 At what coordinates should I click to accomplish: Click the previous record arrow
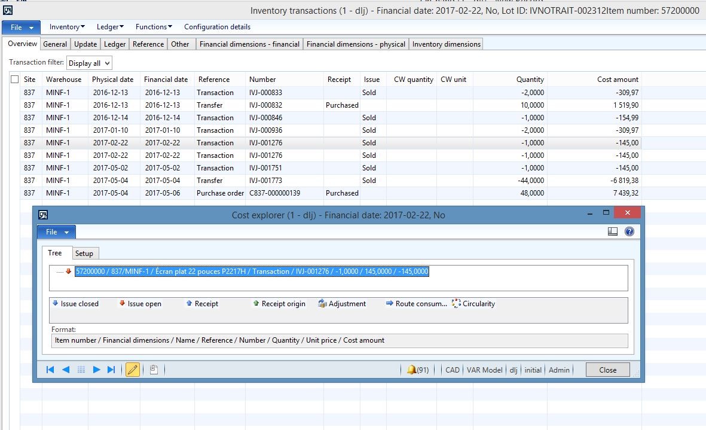click(x=66, y=370)
